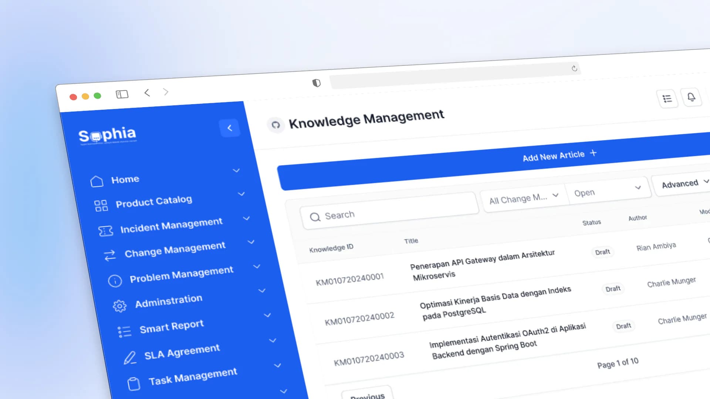Click into the Search input field
Viewport: 710px width, 399px height.
pyautogui.click(x=390, y=211)
